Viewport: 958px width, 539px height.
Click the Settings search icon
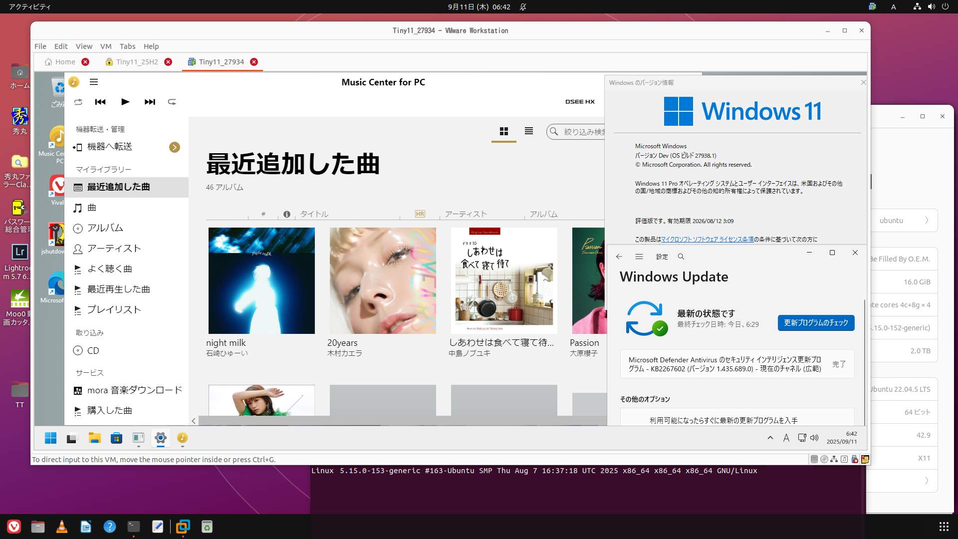pyautogui.click(x=681, y=257)
